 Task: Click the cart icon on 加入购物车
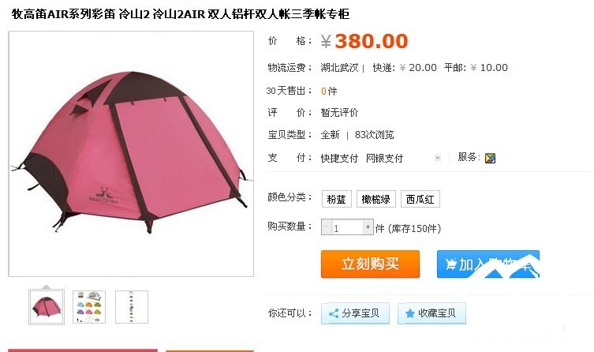tap(450, 264)
